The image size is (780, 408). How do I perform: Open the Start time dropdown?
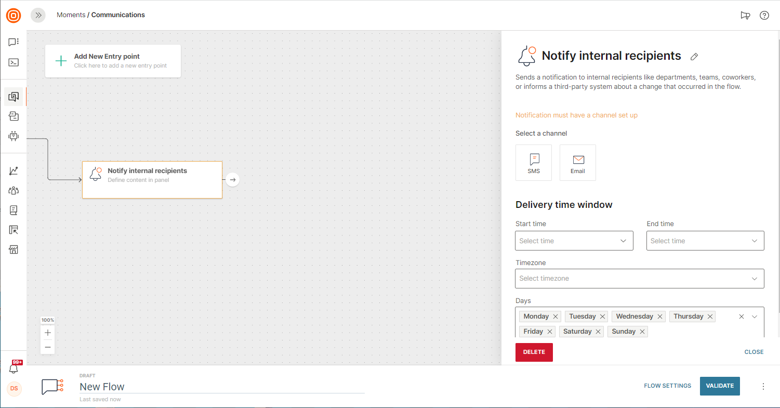click(x=574, y=241)
